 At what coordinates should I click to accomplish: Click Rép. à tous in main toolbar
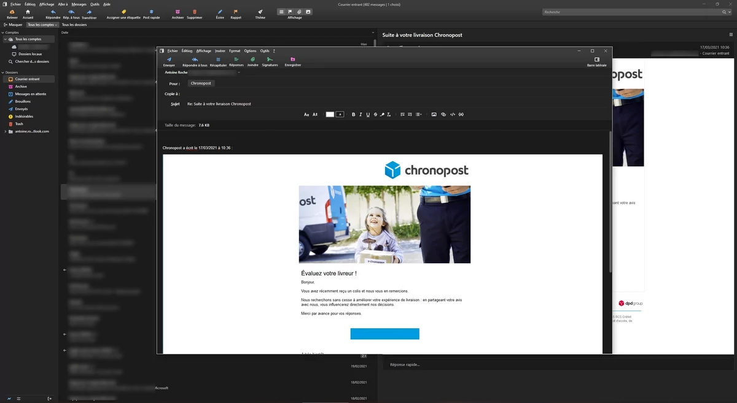tap(71, 14)
